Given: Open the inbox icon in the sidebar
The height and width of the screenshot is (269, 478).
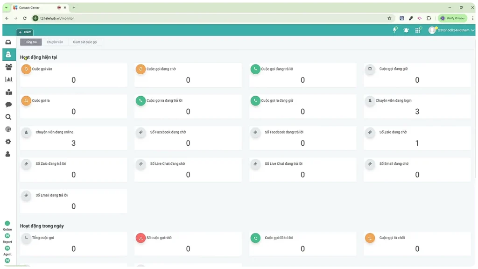Looking at the screenshot, I should (8, 42).
